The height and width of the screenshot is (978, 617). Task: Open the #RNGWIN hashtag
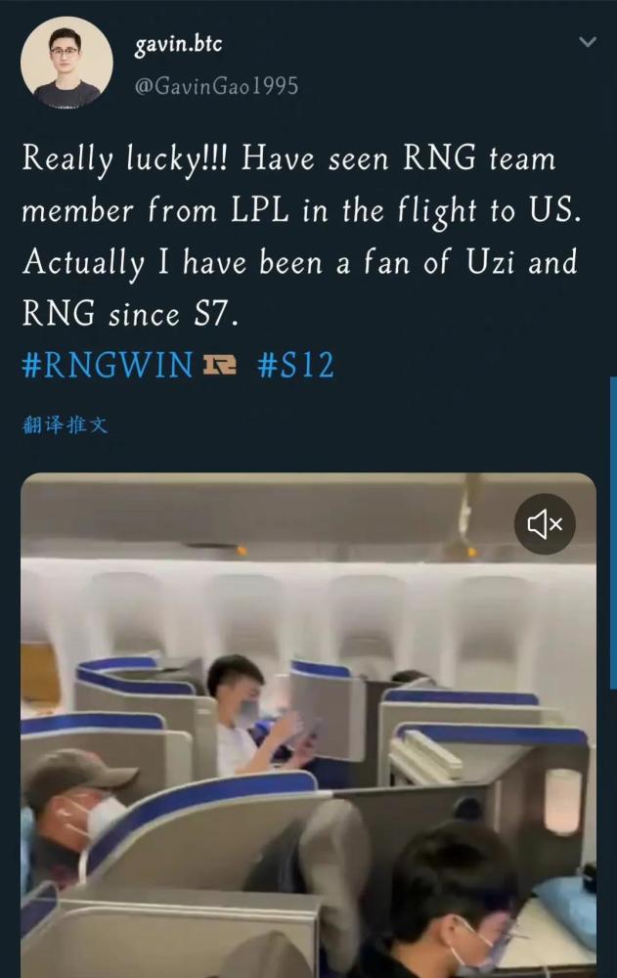108,366
